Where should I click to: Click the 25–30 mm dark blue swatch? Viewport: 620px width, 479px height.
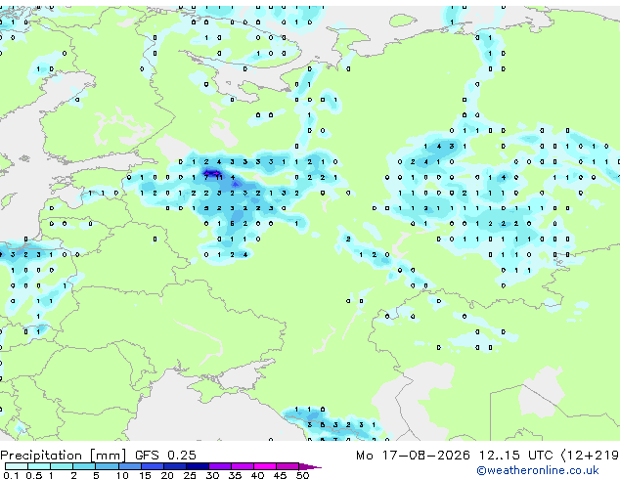(197, 466)
